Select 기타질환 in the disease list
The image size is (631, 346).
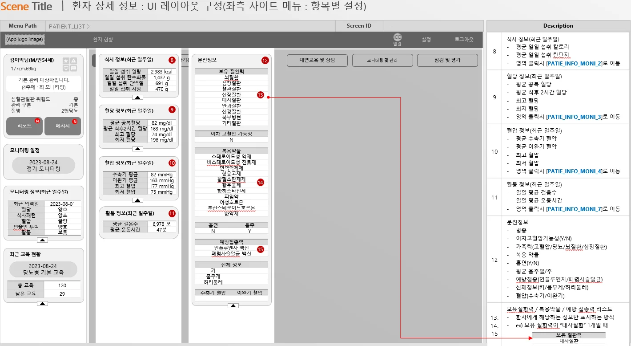(x=231, y=123)
